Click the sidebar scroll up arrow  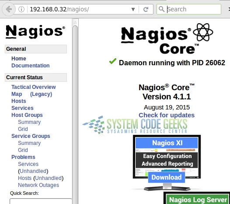(75, 22)
